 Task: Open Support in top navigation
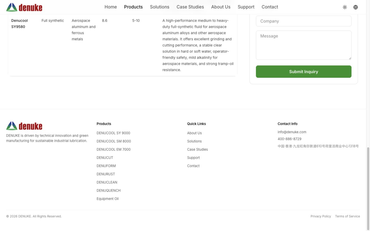pyautogui.click(x=246, y=7)
